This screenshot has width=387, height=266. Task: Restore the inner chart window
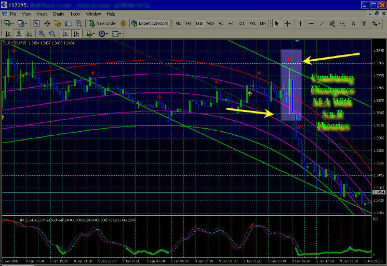click(x=377, y=13)
